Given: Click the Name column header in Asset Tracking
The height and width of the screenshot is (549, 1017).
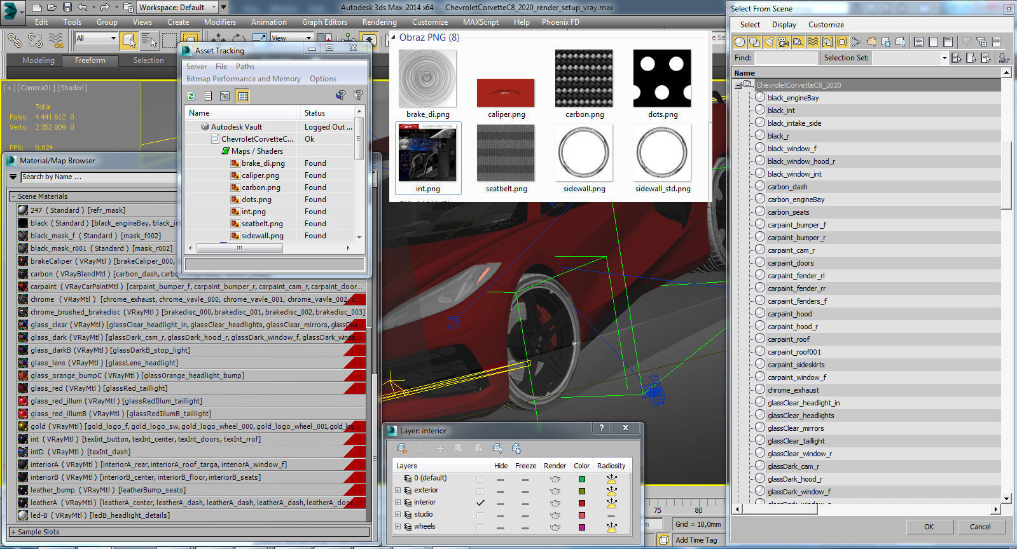Looking at the screenshot, I should 242,112.
